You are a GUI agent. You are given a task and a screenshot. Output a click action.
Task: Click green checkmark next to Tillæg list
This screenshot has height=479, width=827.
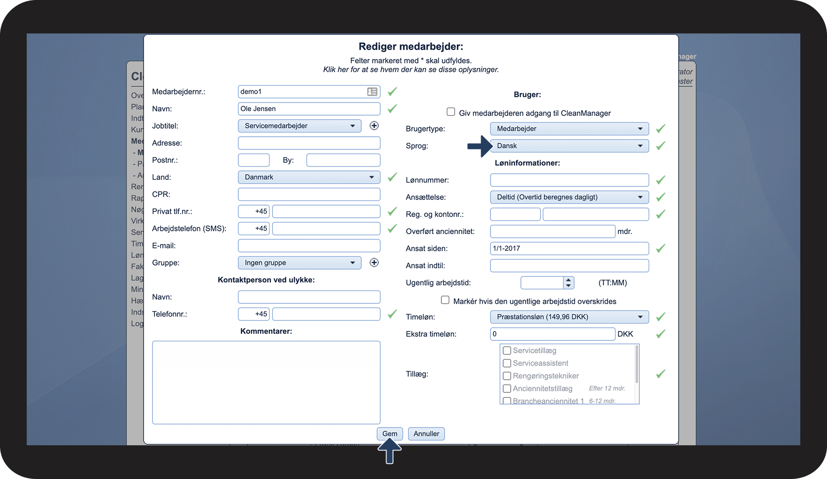click(660, 374)
